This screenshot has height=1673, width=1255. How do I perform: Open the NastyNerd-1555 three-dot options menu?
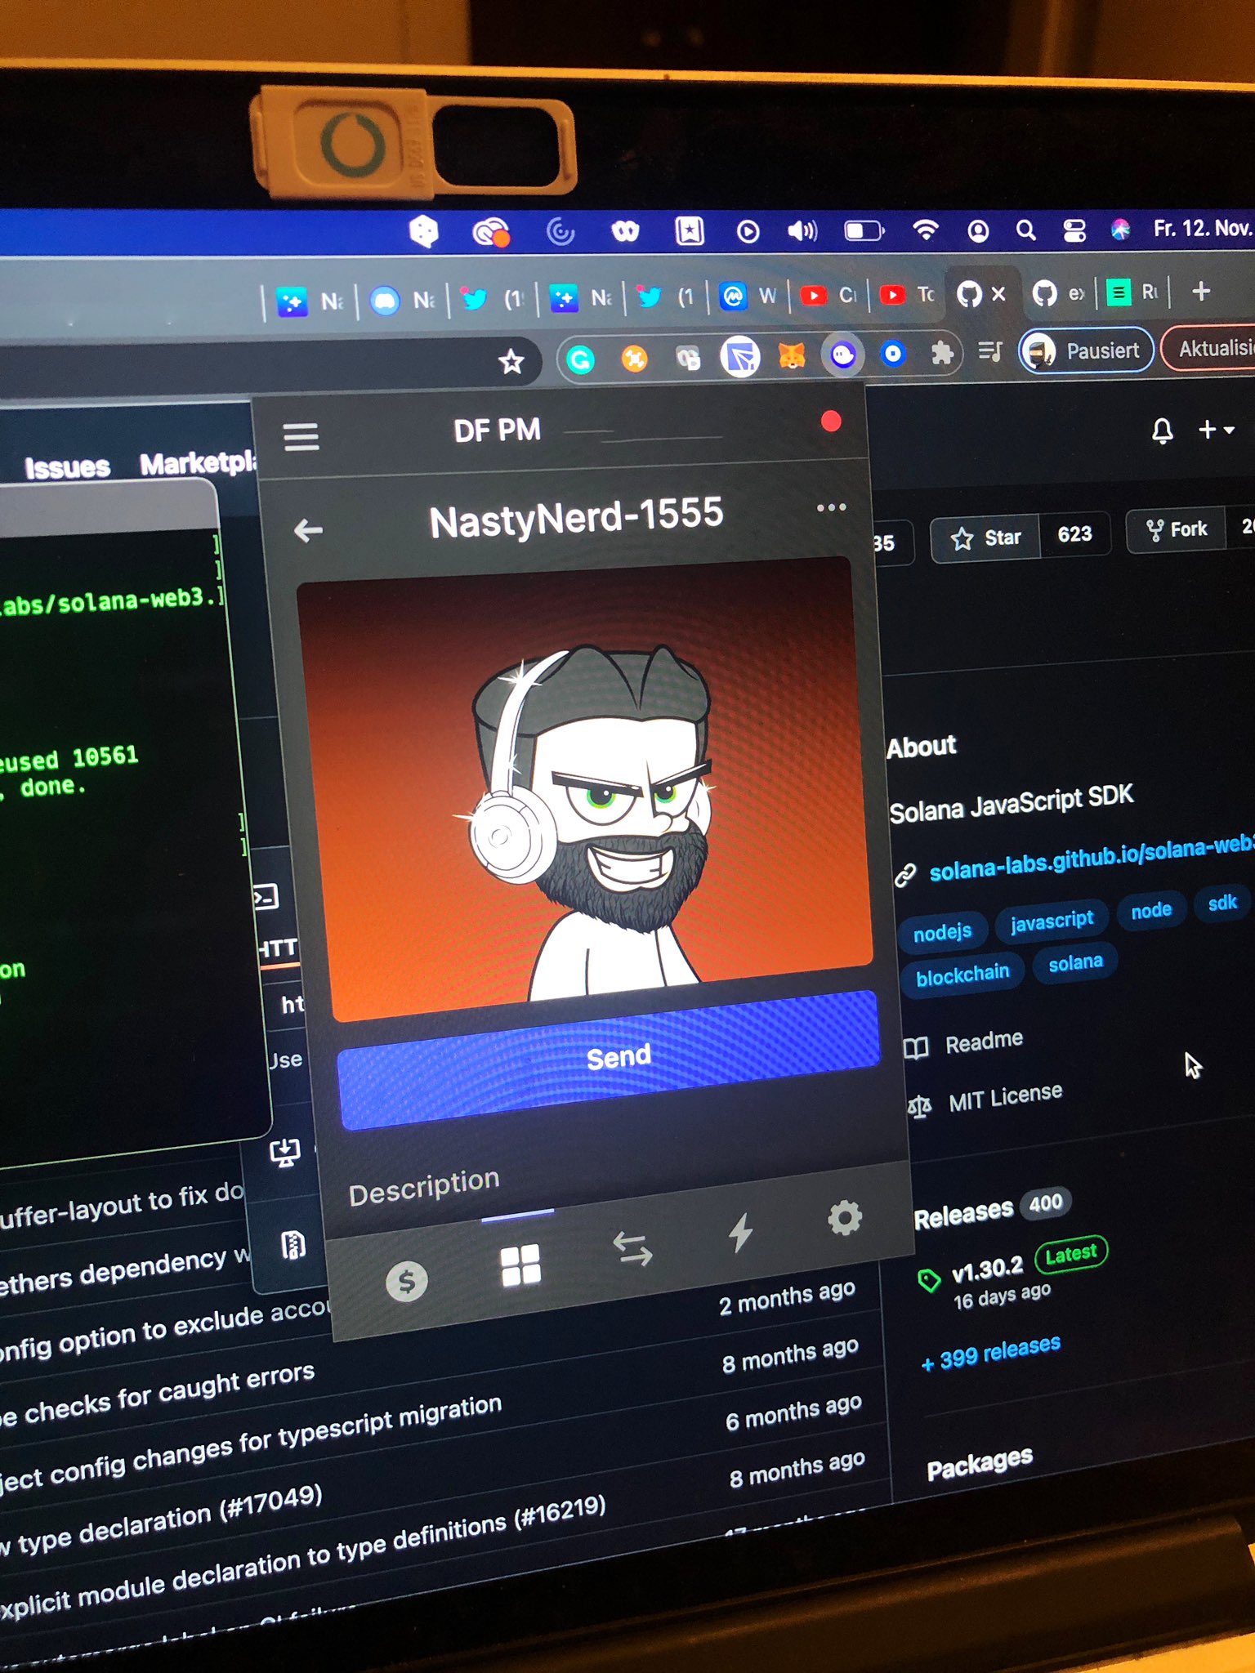[x=831, y=507]
